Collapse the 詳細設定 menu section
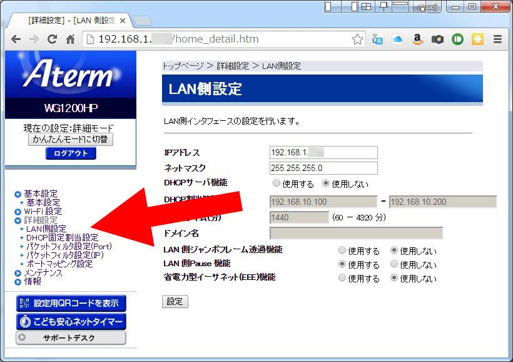The width and height of the screenshot is (513, 362). [x=41, y=220]
